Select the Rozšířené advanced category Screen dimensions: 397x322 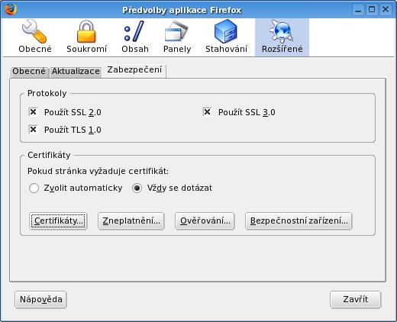(282, 37)
